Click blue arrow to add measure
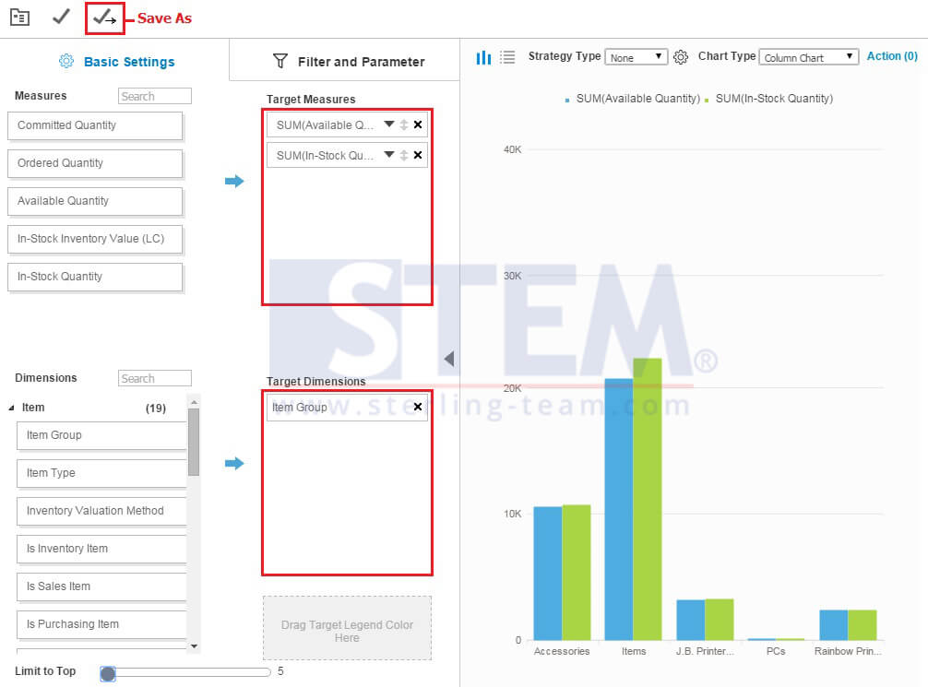Image resolution: width=928 pixels, height=687 pixels. [234, 181]
